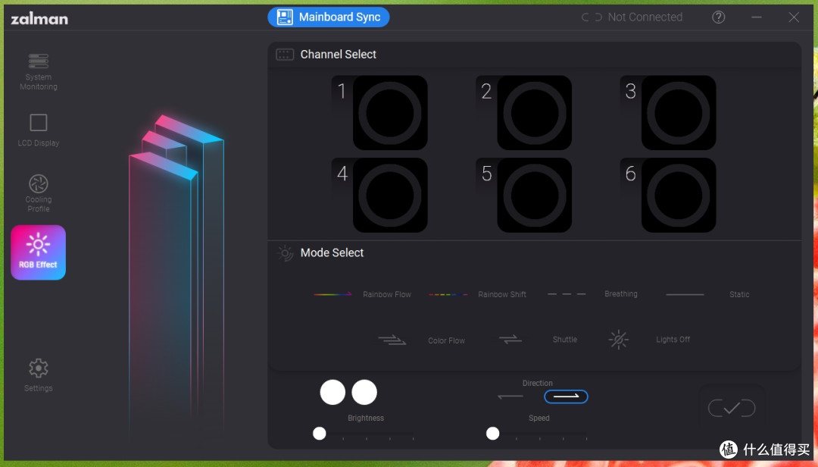This screenshot has height=467, width=818.
Task: Choose the Static mode line icon
Action: 685,295
